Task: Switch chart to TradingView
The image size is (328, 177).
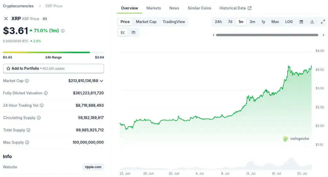Action: click(174, 22)
